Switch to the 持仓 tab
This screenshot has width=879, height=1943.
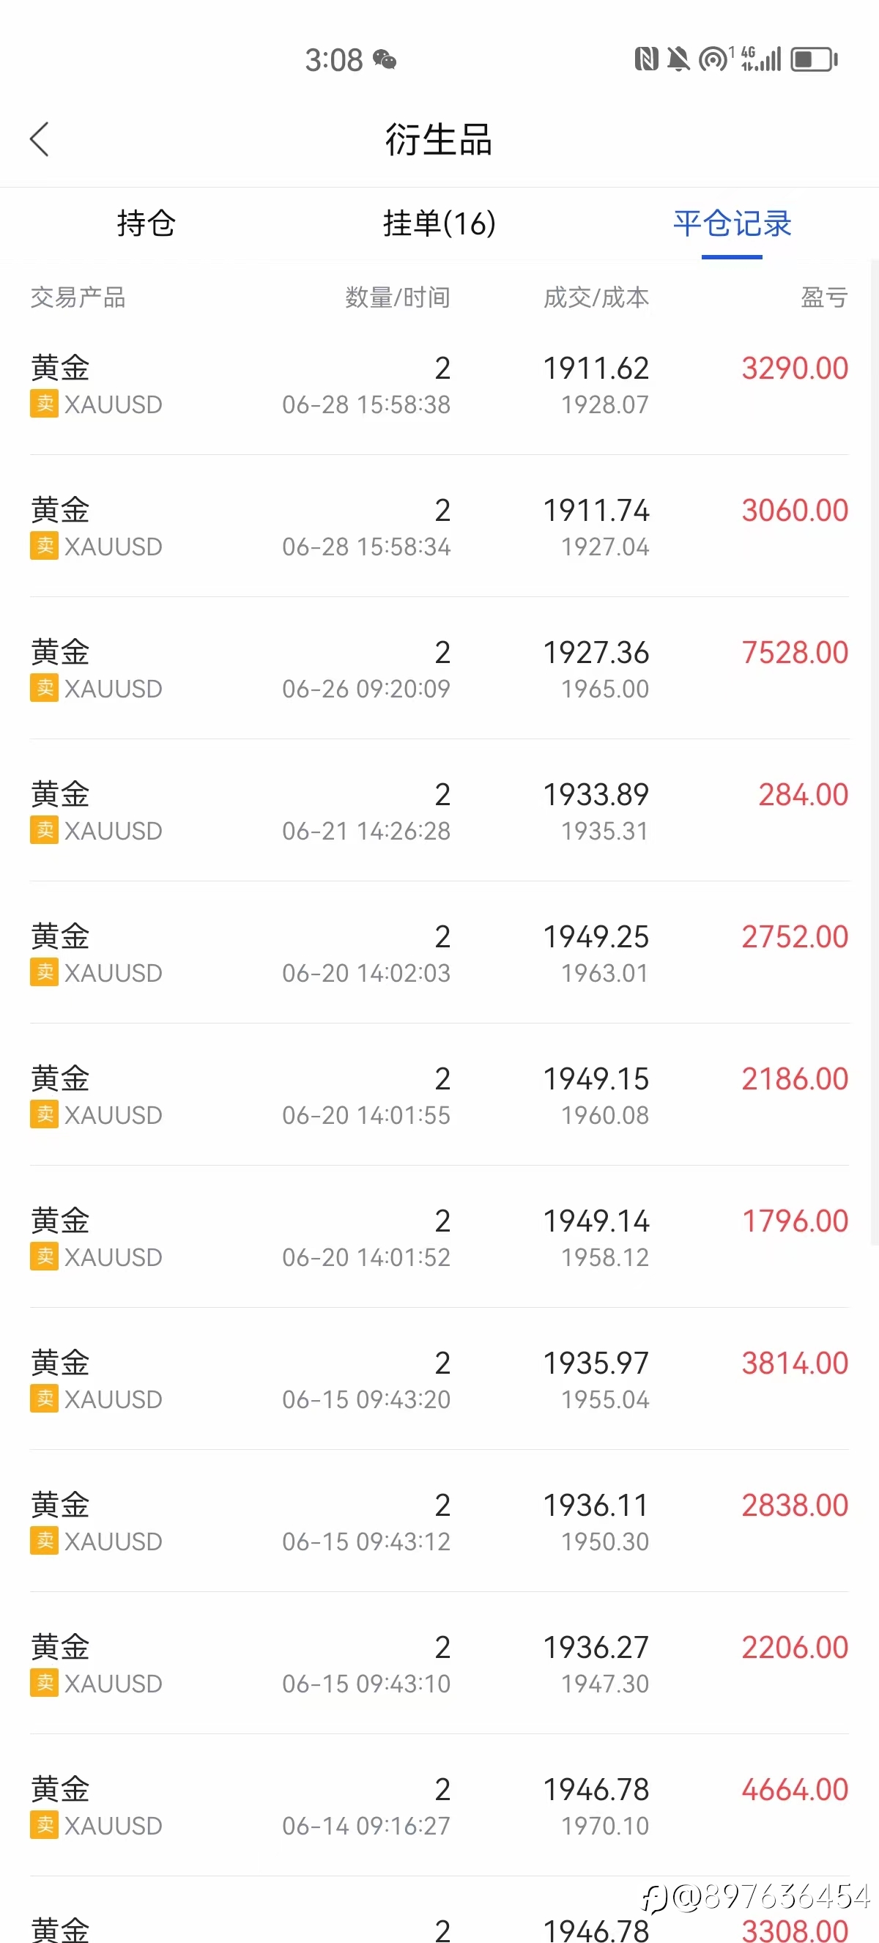click(x=146, y=223)
